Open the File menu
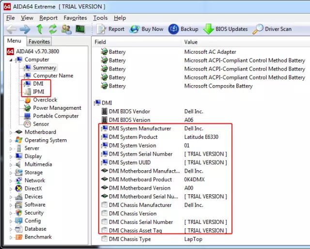Viewport: 310px width, 249px height. [x=10, y=18]
